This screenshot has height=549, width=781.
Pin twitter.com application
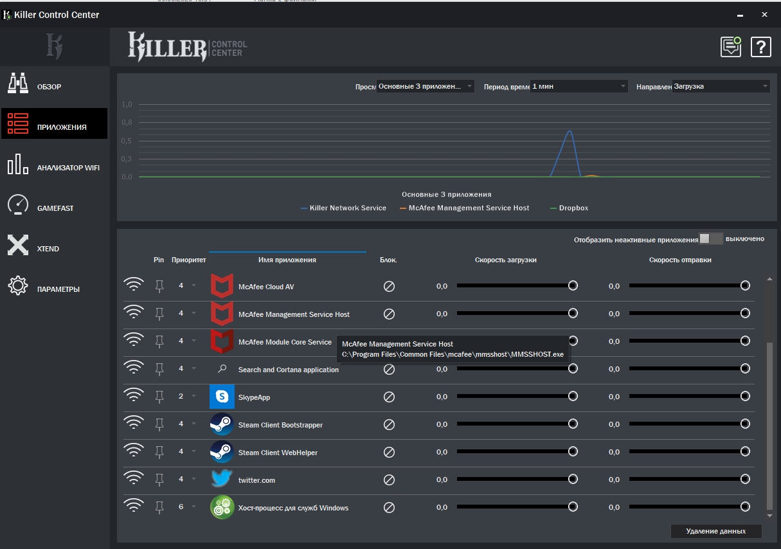[x=160, y=480]
